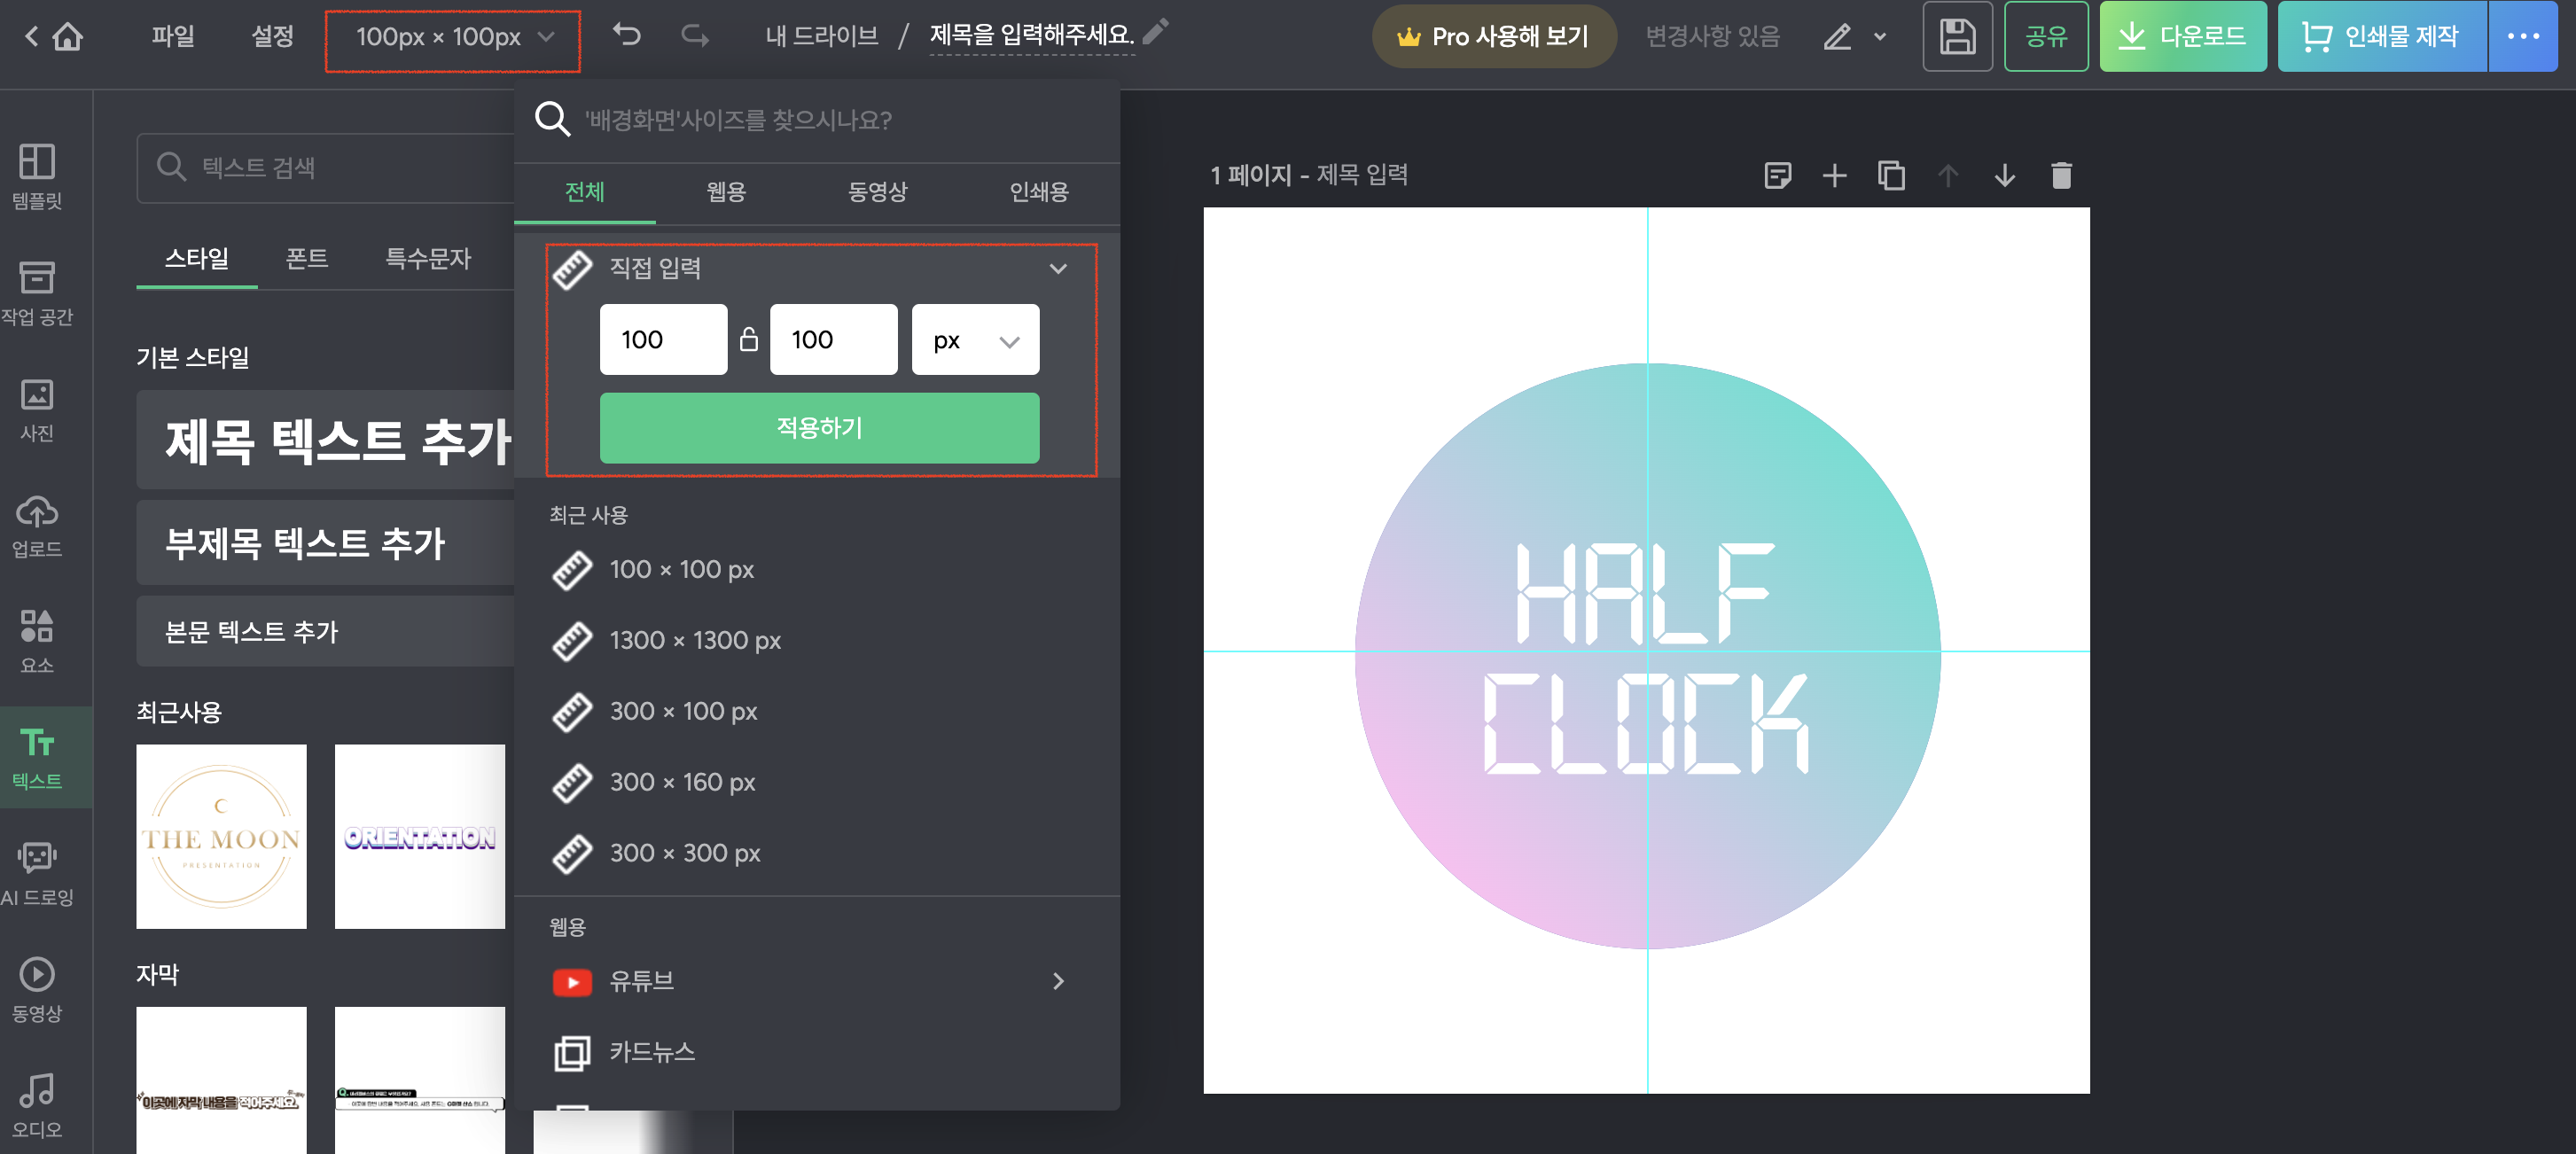Delete page with the trash icon

[x=2060, y=176]
